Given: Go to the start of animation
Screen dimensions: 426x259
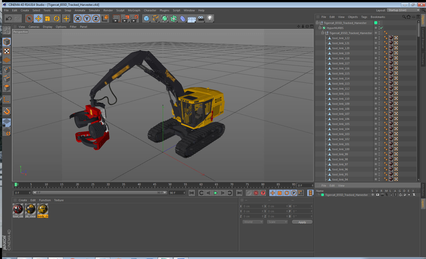Looking at the screenshot, I should point(192,193).
